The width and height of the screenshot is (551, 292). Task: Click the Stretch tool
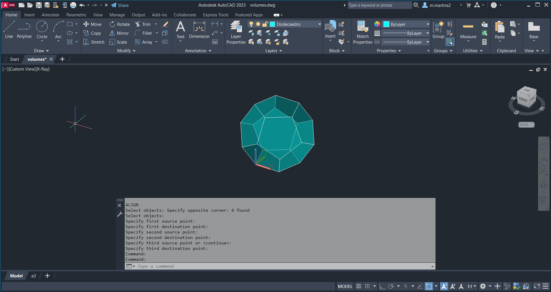pyautogui.click(x=86, y=42)
